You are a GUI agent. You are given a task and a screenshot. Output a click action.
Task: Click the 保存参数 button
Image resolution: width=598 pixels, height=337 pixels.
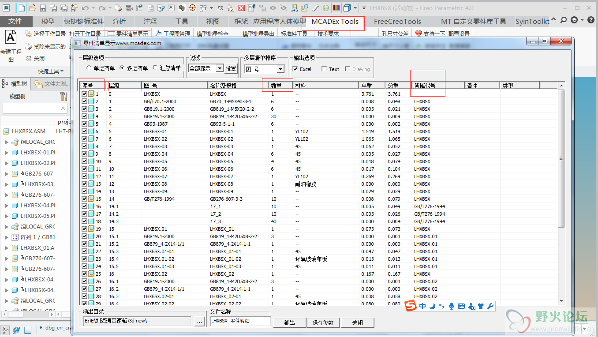click(323, 322)
